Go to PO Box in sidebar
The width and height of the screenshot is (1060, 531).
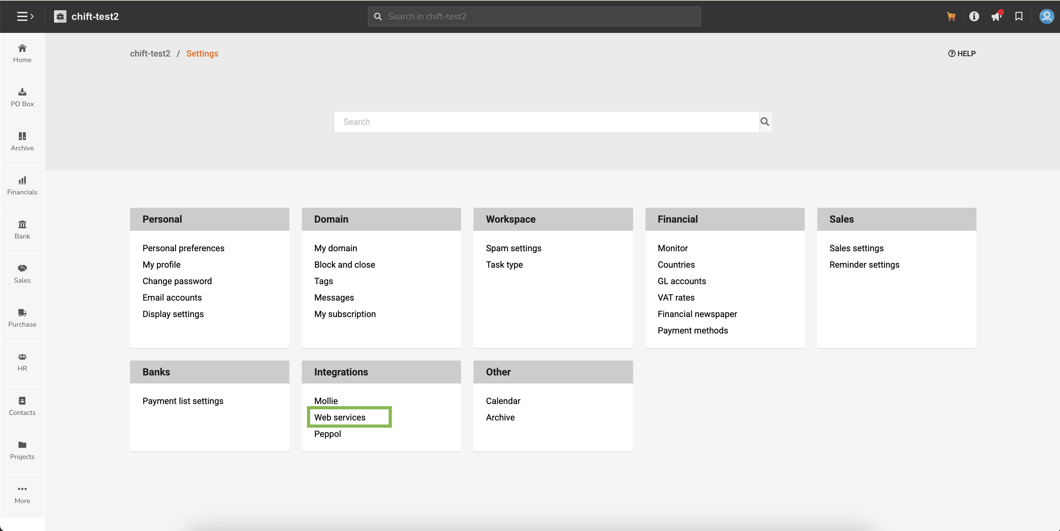22,98
